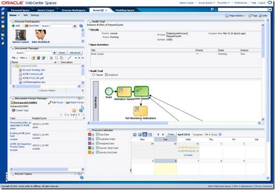Open the Wiki page tab

point(25,15)
